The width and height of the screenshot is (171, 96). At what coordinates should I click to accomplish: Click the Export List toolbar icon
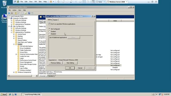point(26,13)
